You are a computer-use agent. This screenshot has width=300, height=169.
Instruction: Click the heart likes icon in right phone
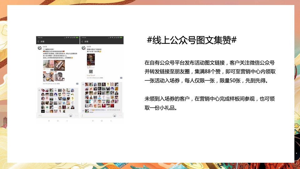(x=83, y=84)
